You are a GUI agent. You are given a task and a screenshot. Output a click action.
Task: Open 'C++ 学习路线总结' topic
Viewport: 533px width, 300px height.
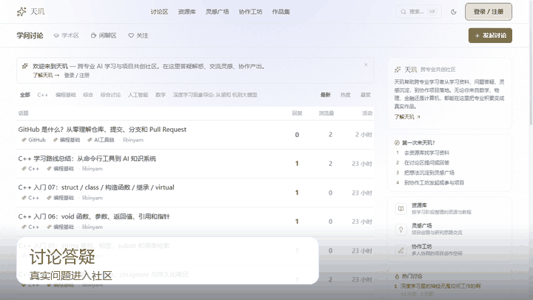click(x=87, y=159)
